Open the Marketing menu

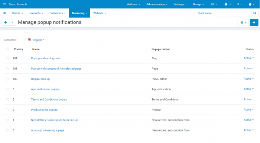[x=79, y=13]
